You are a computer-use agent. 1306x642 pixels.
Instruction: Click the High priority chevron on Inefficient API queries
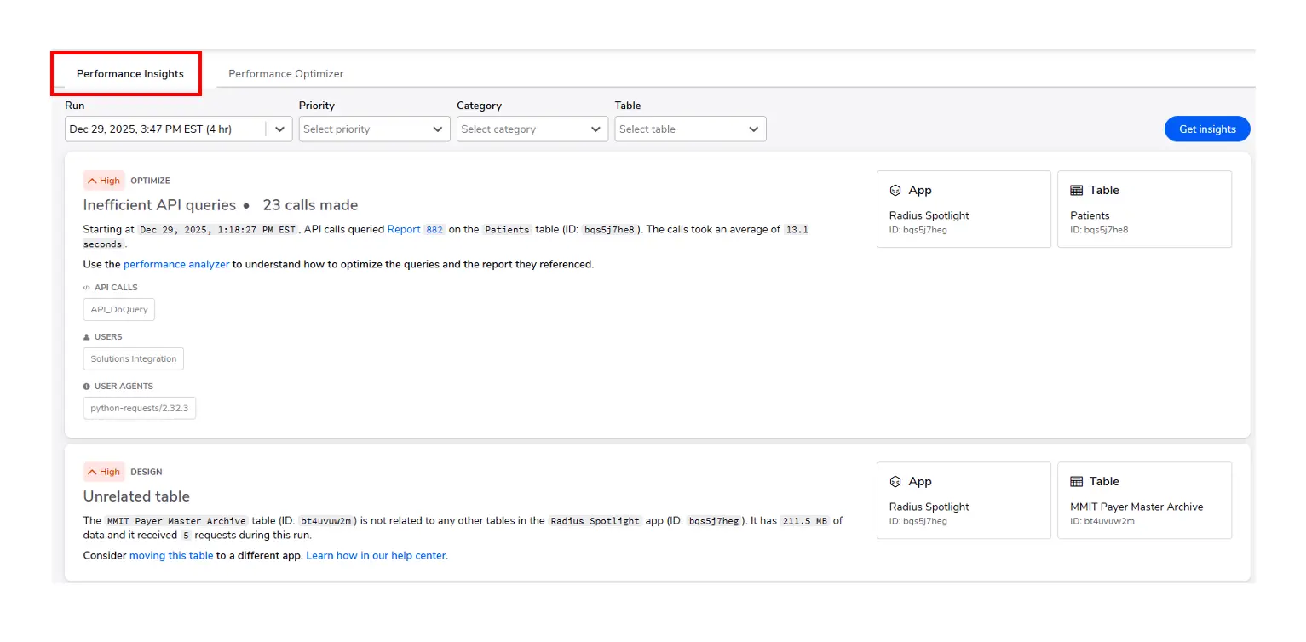point(94,180)
